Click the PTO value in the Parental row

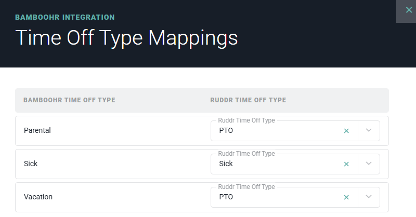226,131
